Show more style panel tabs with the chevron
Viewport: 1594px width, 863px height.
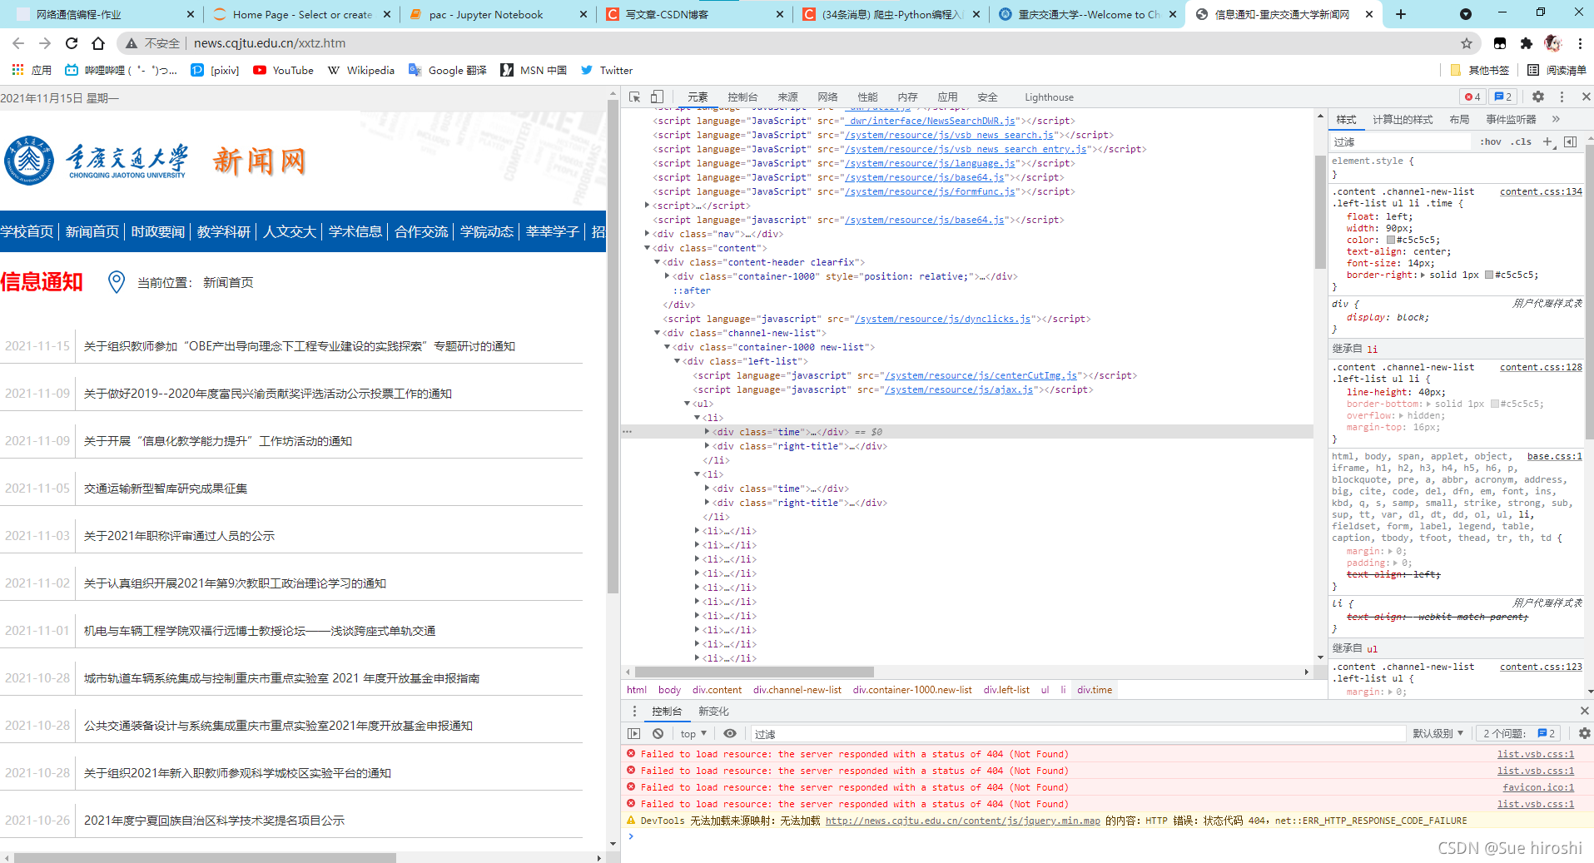(x=1556, y=119)
